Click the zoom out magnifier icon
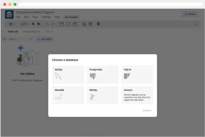 (39, 24)
